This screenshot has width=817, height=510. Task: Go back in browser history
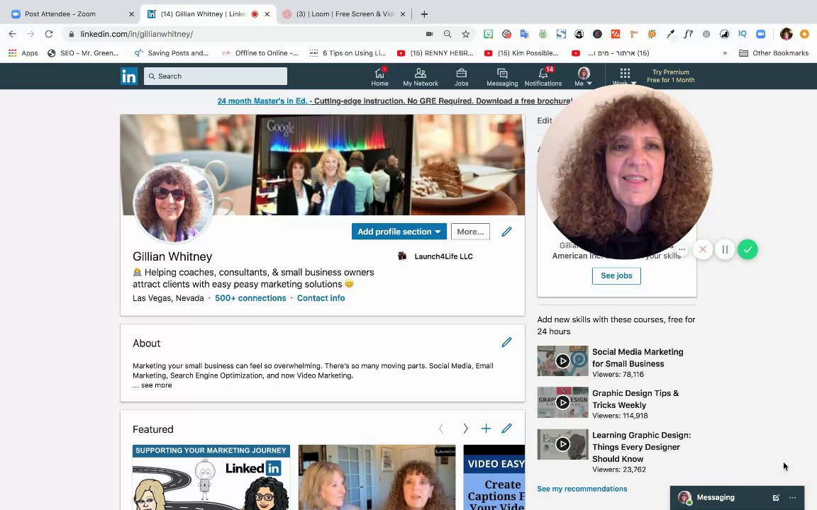point(13,34)
